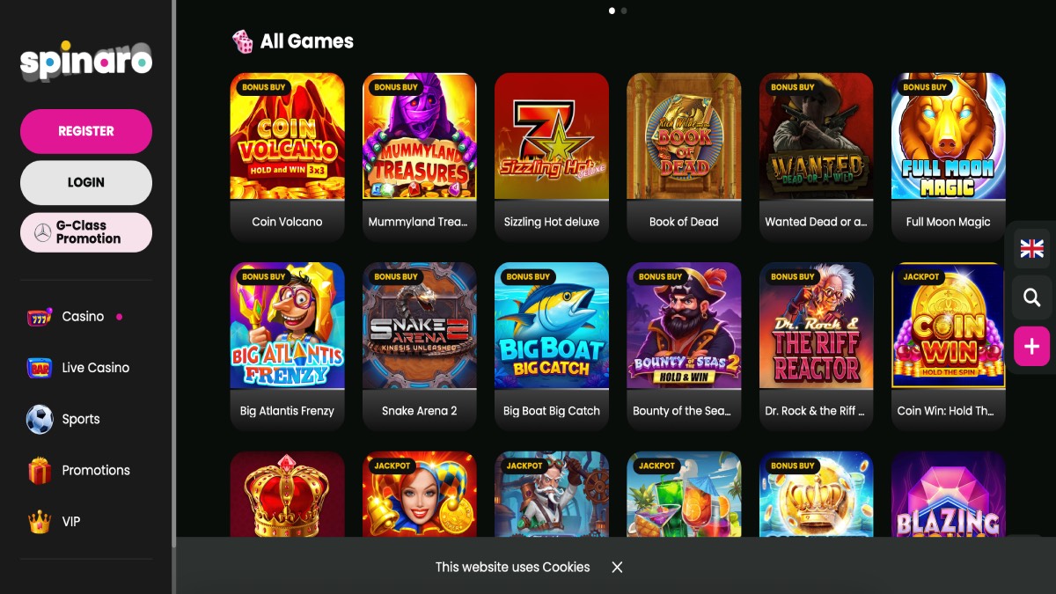Open the search magnifier icon
1056x594 pixels.
[1031, 298]
